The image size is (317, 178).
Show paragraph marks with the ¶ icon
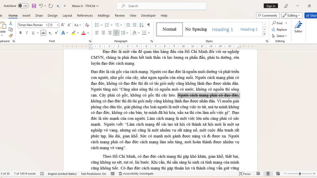click(x=149, y=25)
